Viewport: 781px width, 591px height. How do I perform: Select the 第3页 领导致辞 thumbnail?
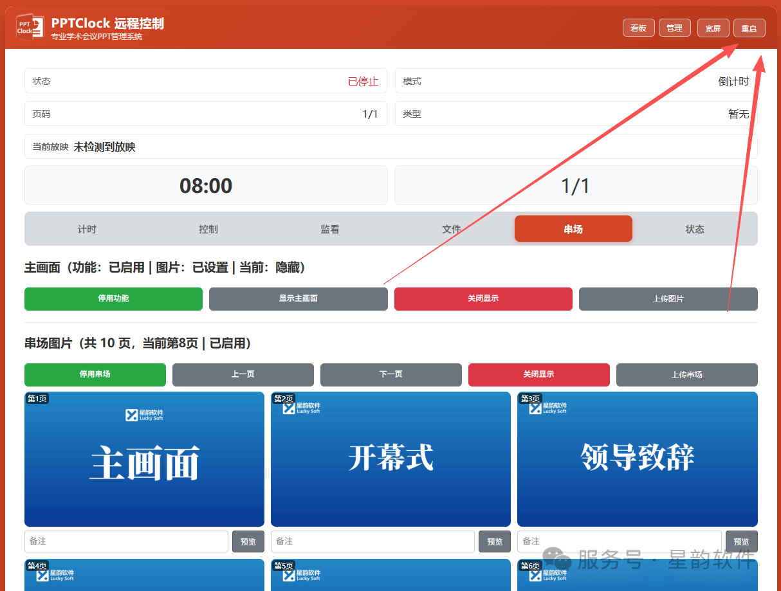(638, 459)
